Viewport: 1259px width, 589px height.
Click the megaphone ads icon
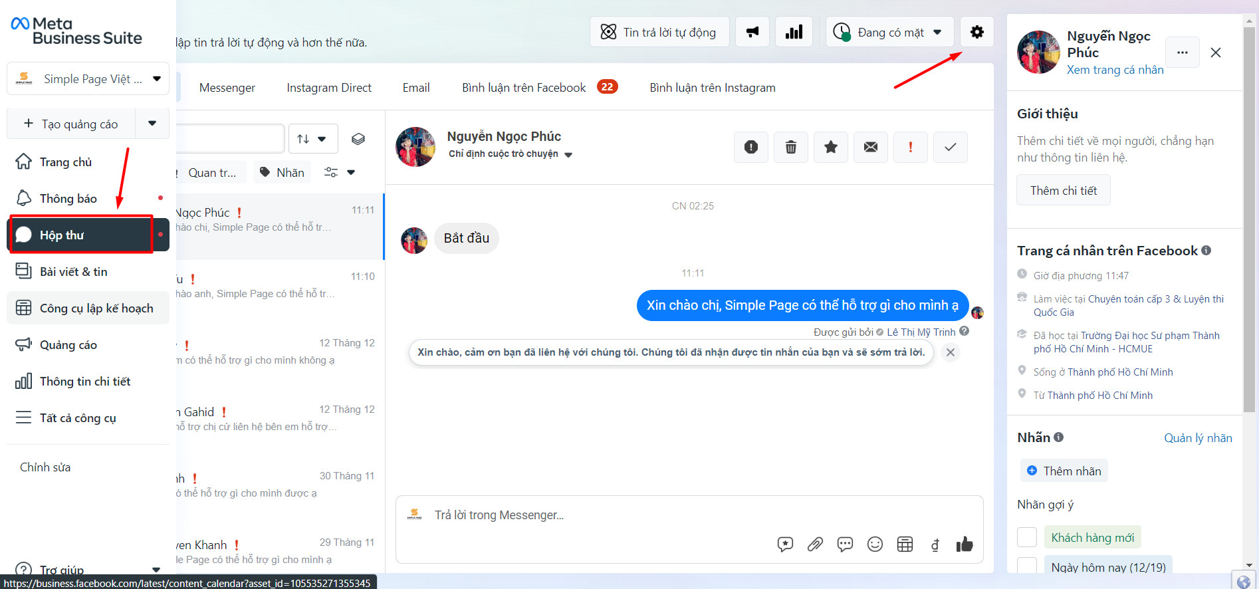point(752,32)
